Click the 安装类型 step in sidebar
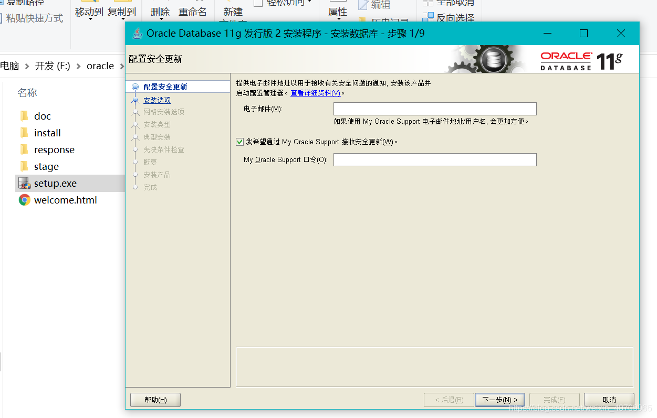 pos(157,124)
